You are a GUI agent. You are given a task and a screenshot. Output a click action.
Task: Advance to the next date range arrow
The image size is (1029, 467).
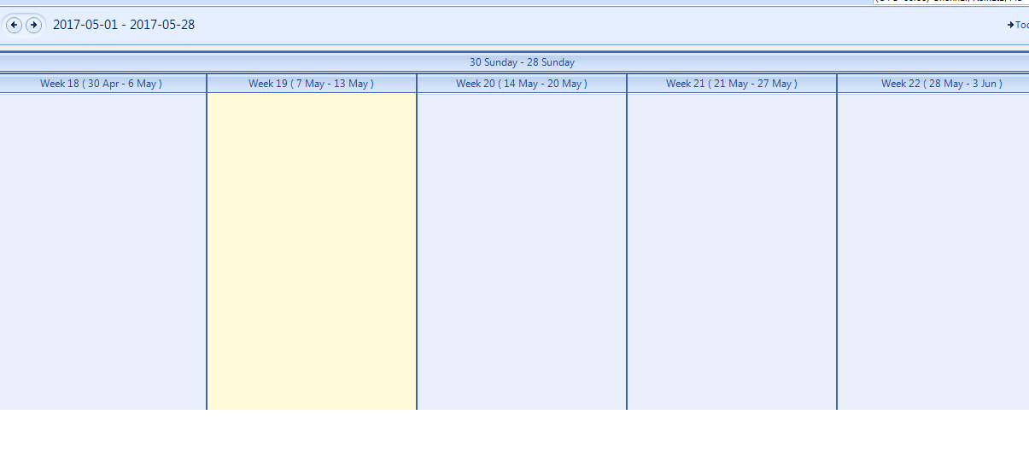pos(33,25)
